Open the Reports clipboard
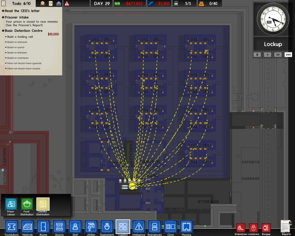Screen dimensions: 295x236 [286, 227]
